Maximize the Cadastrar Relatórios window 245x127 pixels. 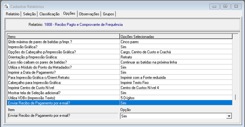tap(226, 6)
